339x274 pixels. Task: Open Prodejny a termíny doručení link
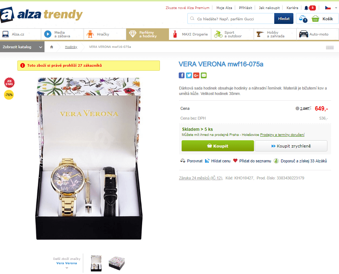tap(282, 135)
